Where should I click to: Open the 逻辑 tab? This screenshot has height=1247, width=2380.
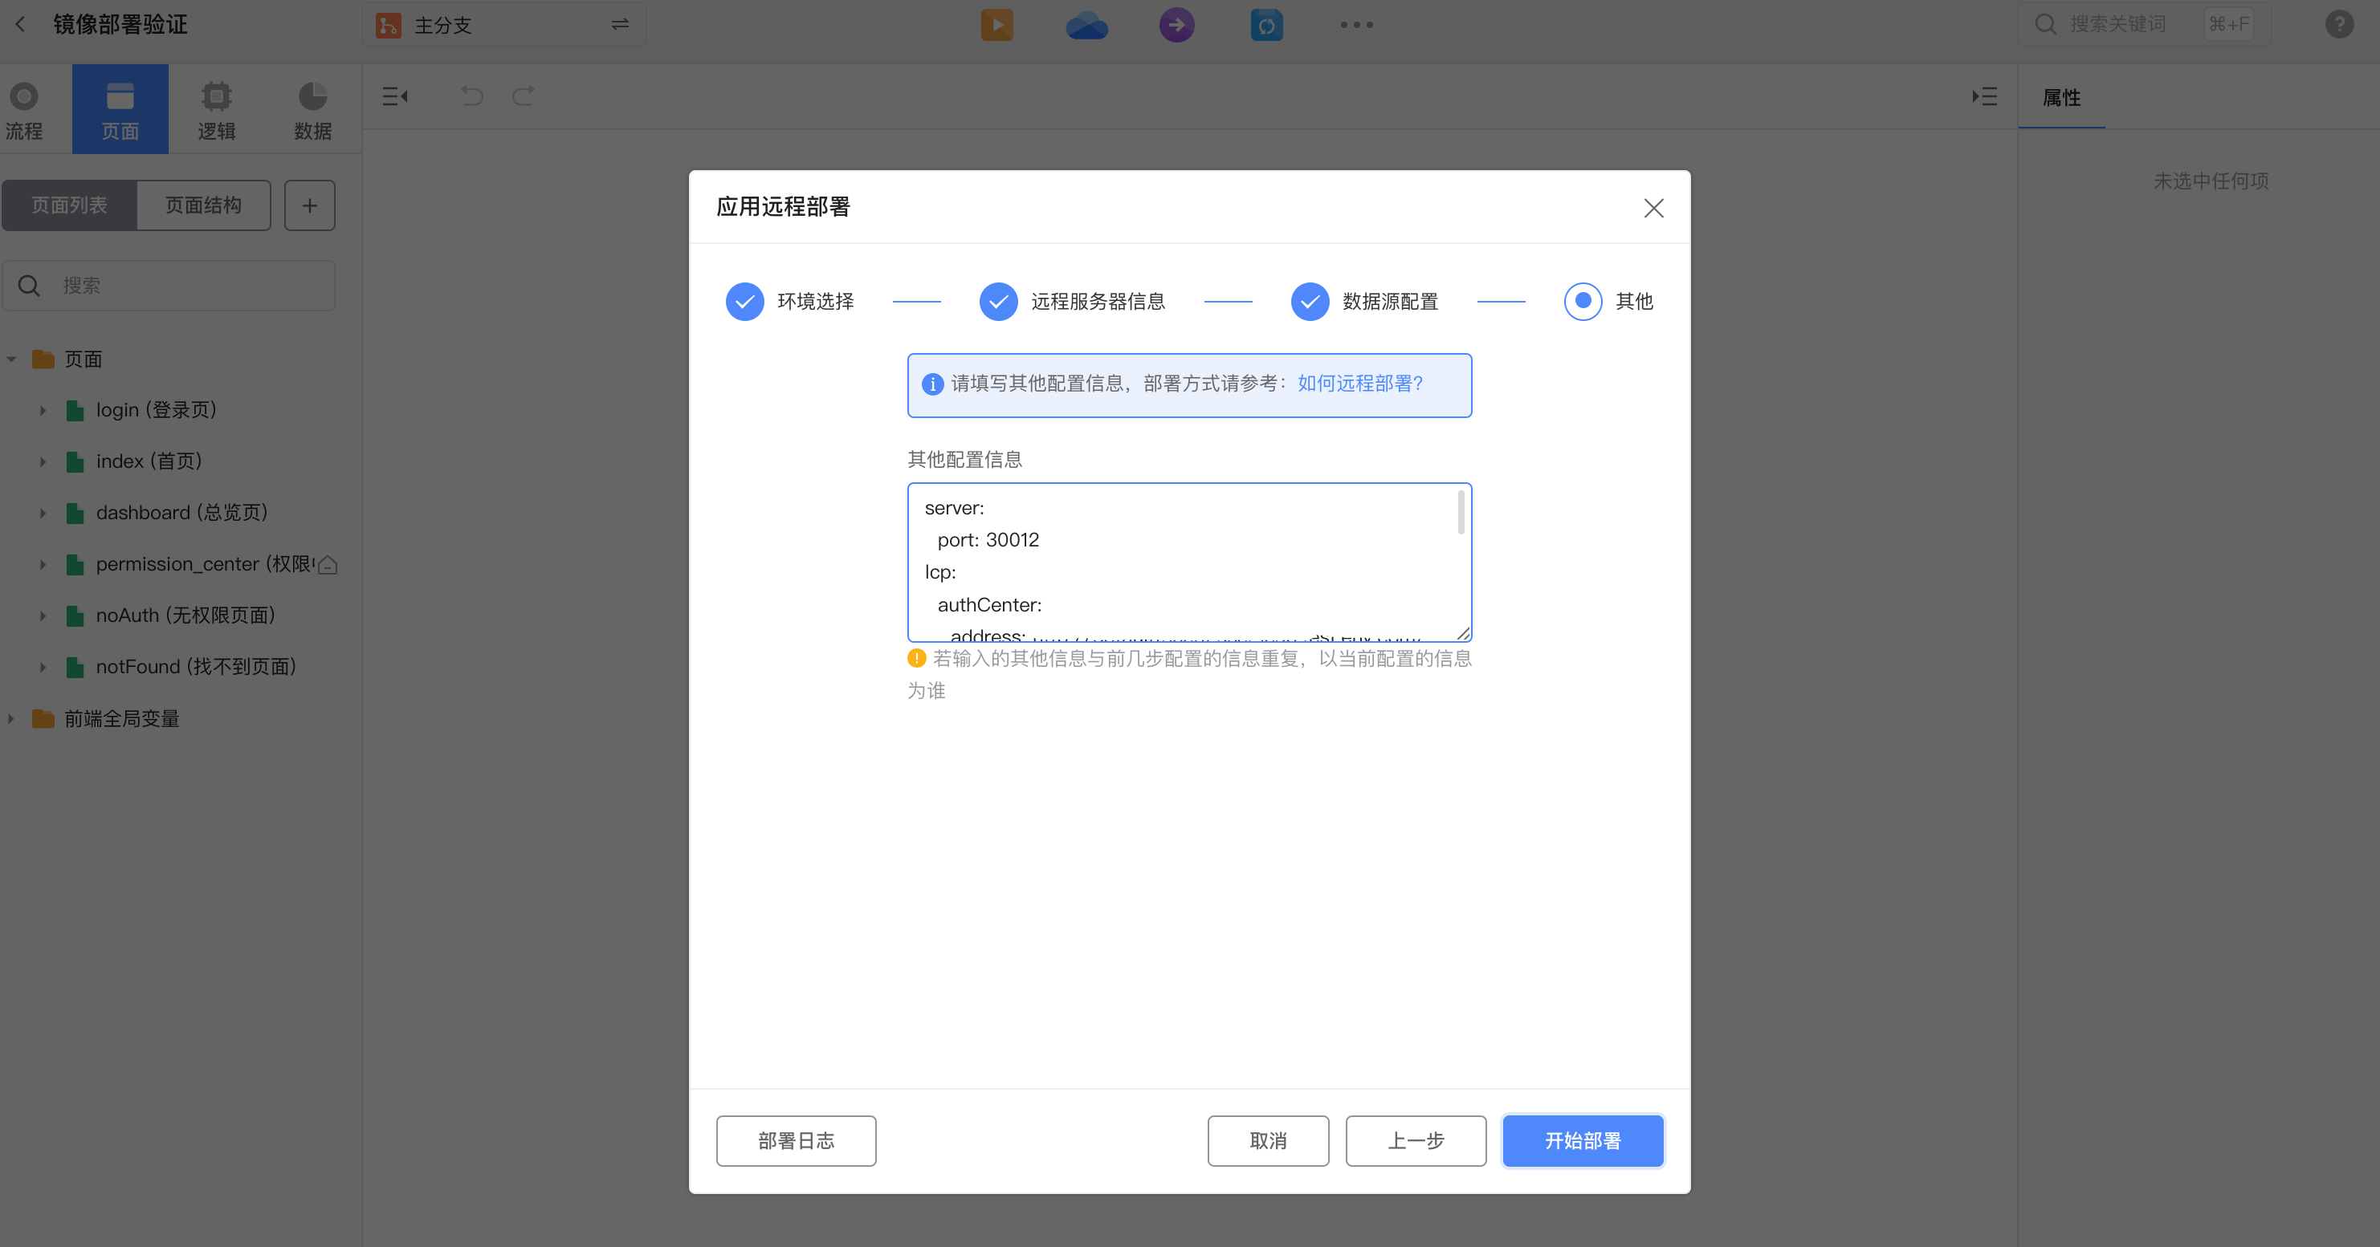pos(216,109)
